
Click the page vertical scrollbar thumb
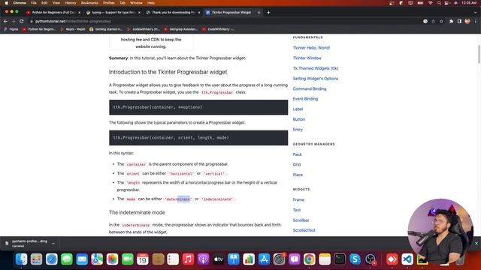(x=479, y=54)
